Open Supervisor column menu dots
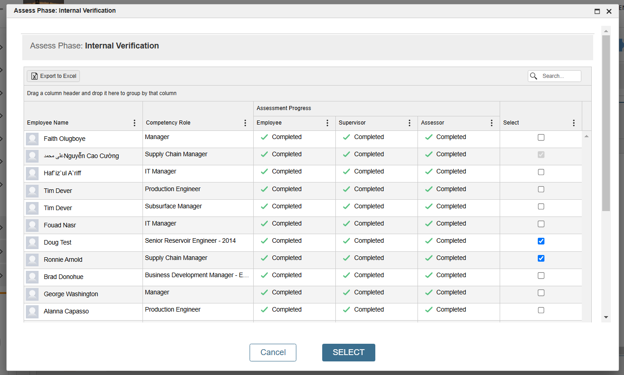Screen dimensions: 624x375 409,123
